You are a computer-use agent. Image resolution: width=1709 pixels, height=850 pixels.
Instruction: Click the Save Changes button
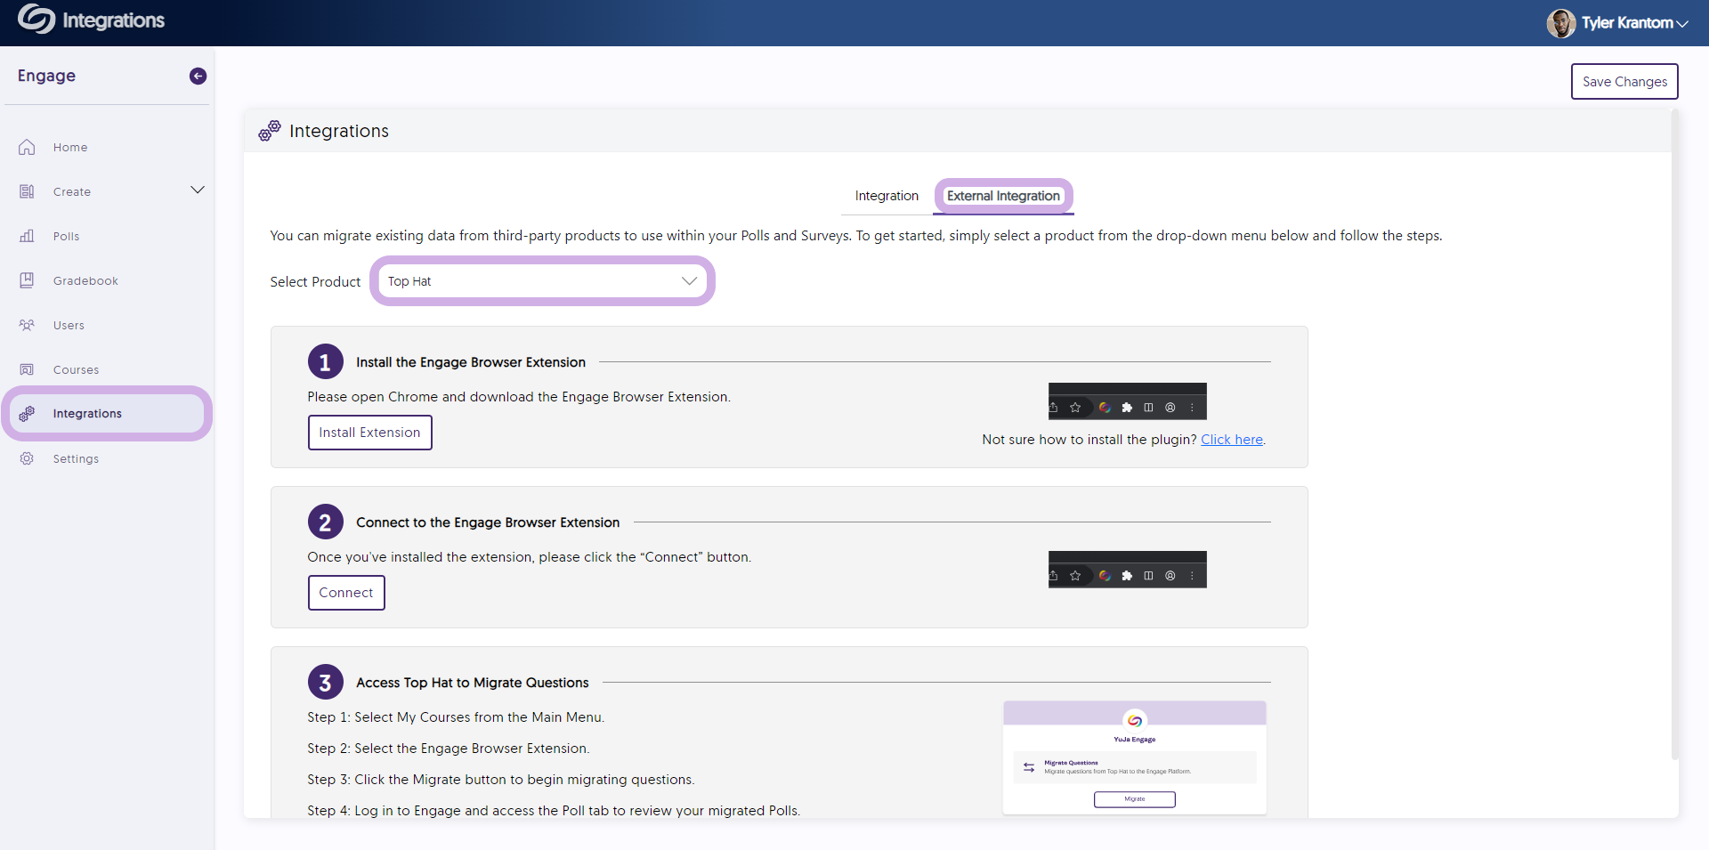point(1624,81)
